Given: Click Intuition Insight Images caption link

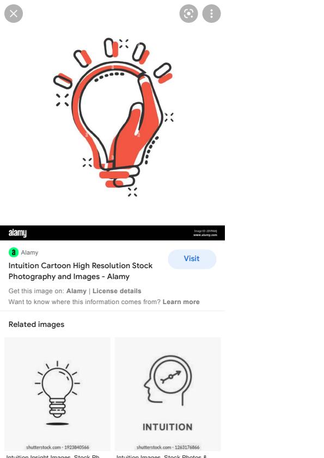Looking at the screenshot, I should pos(53,456).
